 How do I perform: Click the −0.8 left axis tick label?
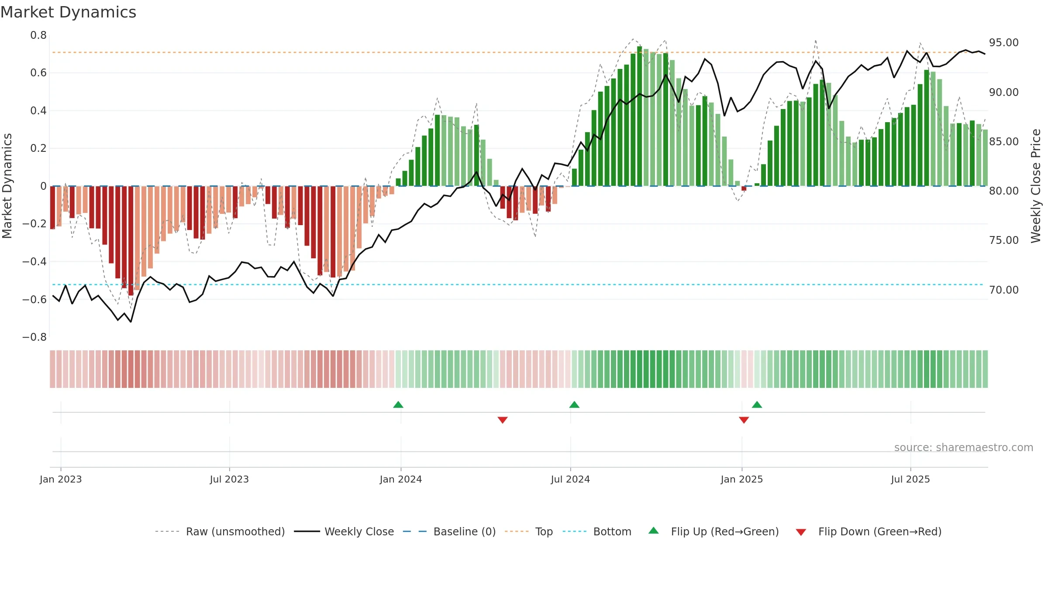tap(34, 337)
